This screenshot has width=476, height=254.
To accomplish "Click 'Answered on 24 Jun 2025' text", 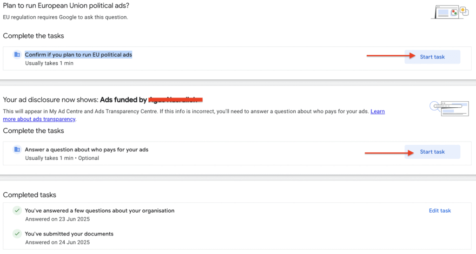I will click(x=57, y=242).
